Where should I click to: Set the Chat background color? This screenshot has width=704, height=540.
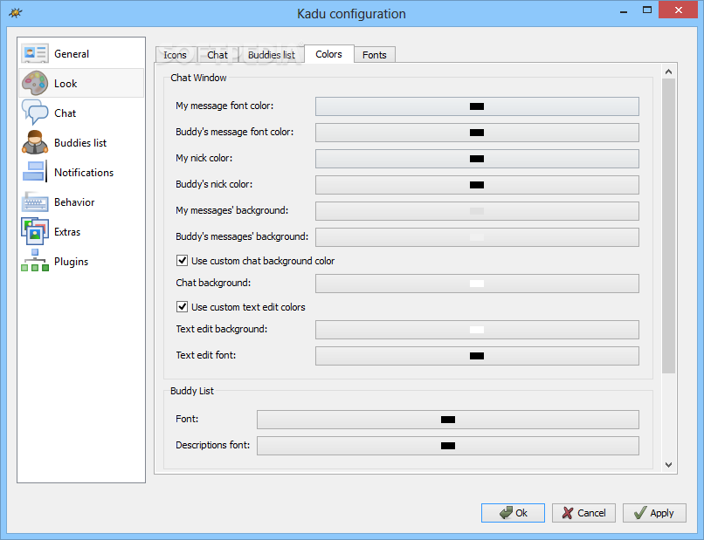[x=477, y=284]
